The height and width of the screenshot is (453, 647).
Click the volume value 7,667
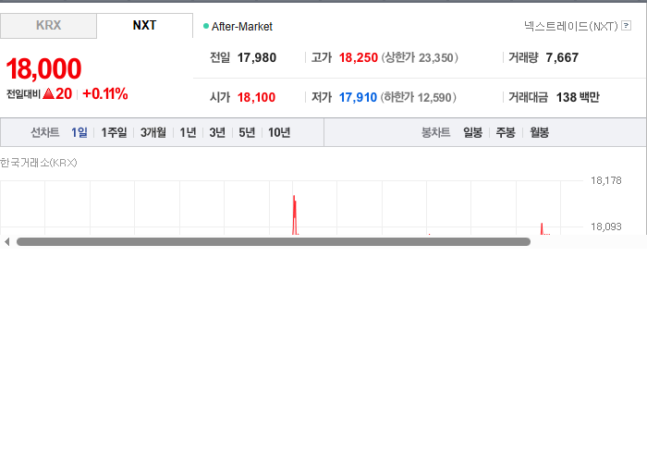pos(562,57)
